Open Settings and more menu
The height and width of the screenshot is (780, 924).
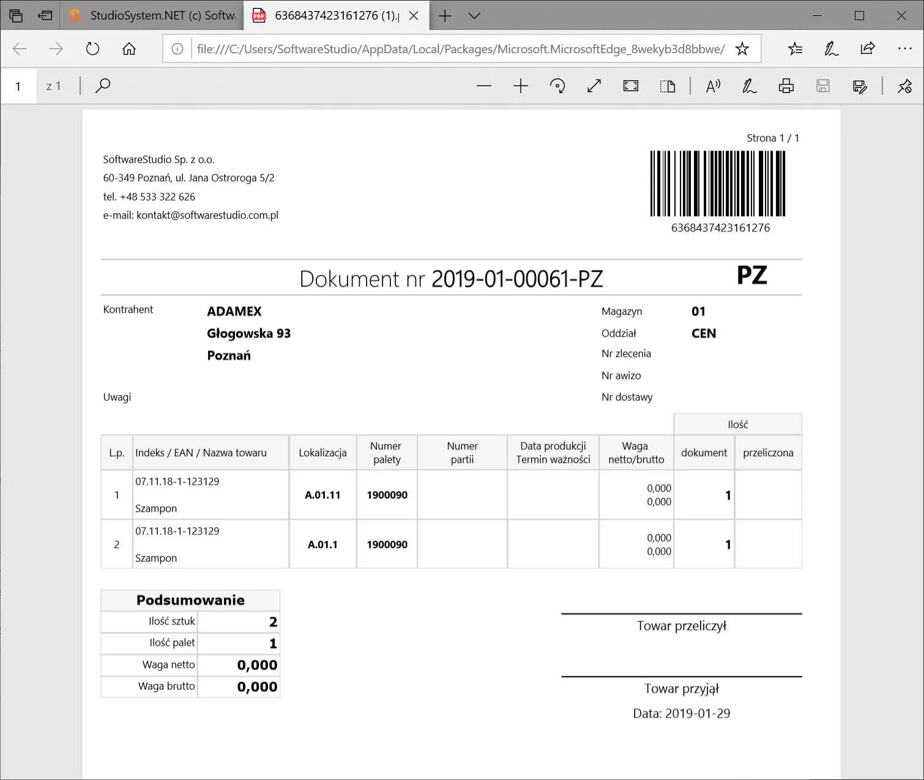pos(905,49)
